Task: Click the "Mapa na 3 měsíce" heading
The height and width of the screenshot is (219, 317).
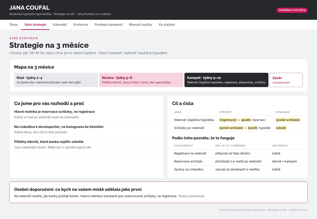Action: pos(34,67)
